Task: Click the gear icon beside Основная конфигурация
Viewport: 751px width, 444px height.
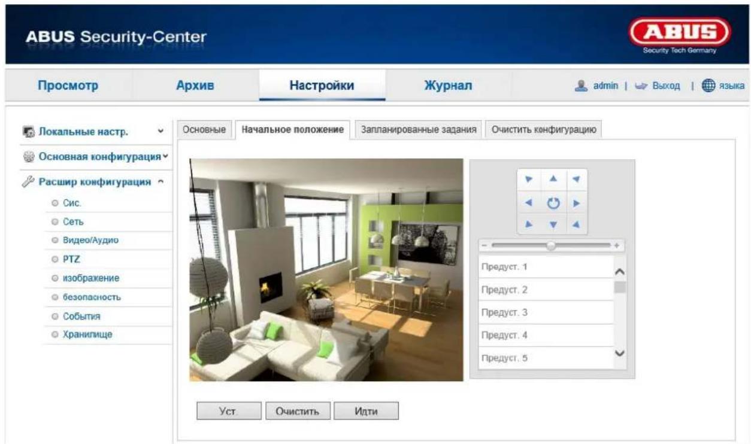Action: [x=29, y=156]
